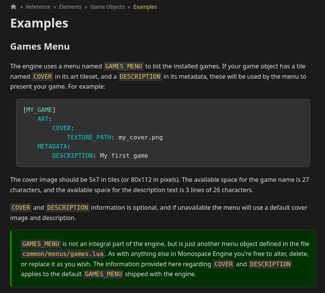Click the DESCRIPTION code inside the green note
The width and height of the screenshot is (325, 293).
(x=270, y=264)
